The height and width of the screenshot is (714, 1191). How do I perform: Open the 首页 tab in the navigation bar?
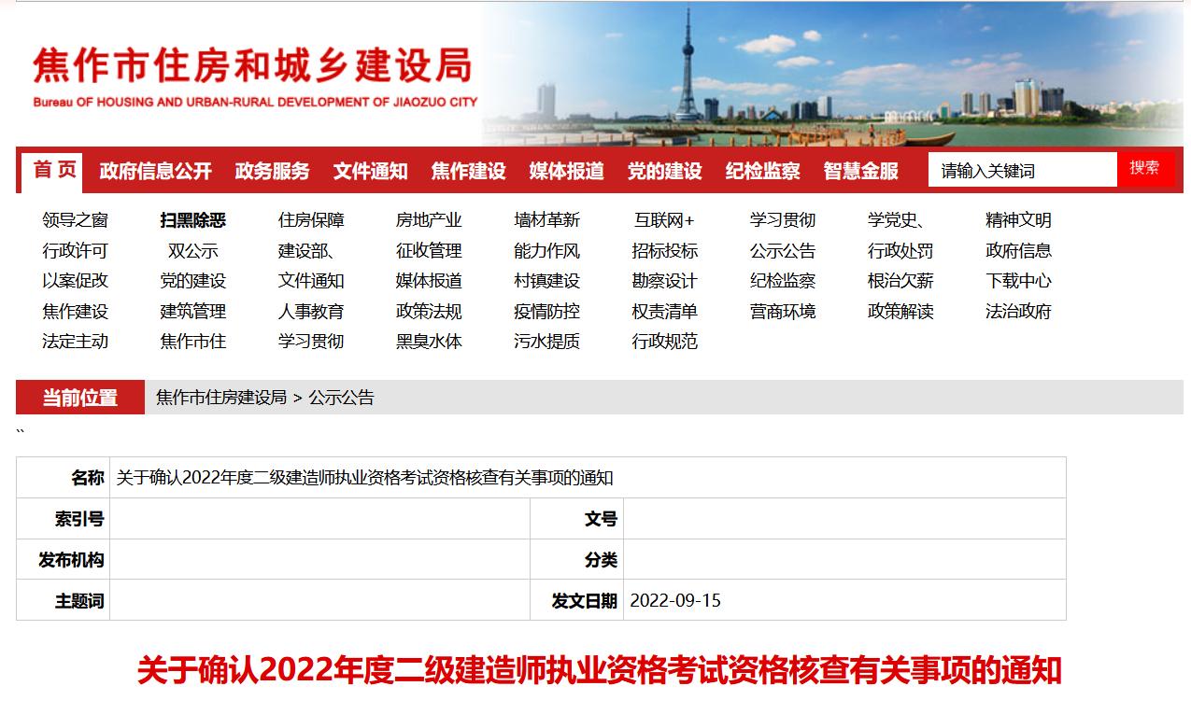pos(55,171)
